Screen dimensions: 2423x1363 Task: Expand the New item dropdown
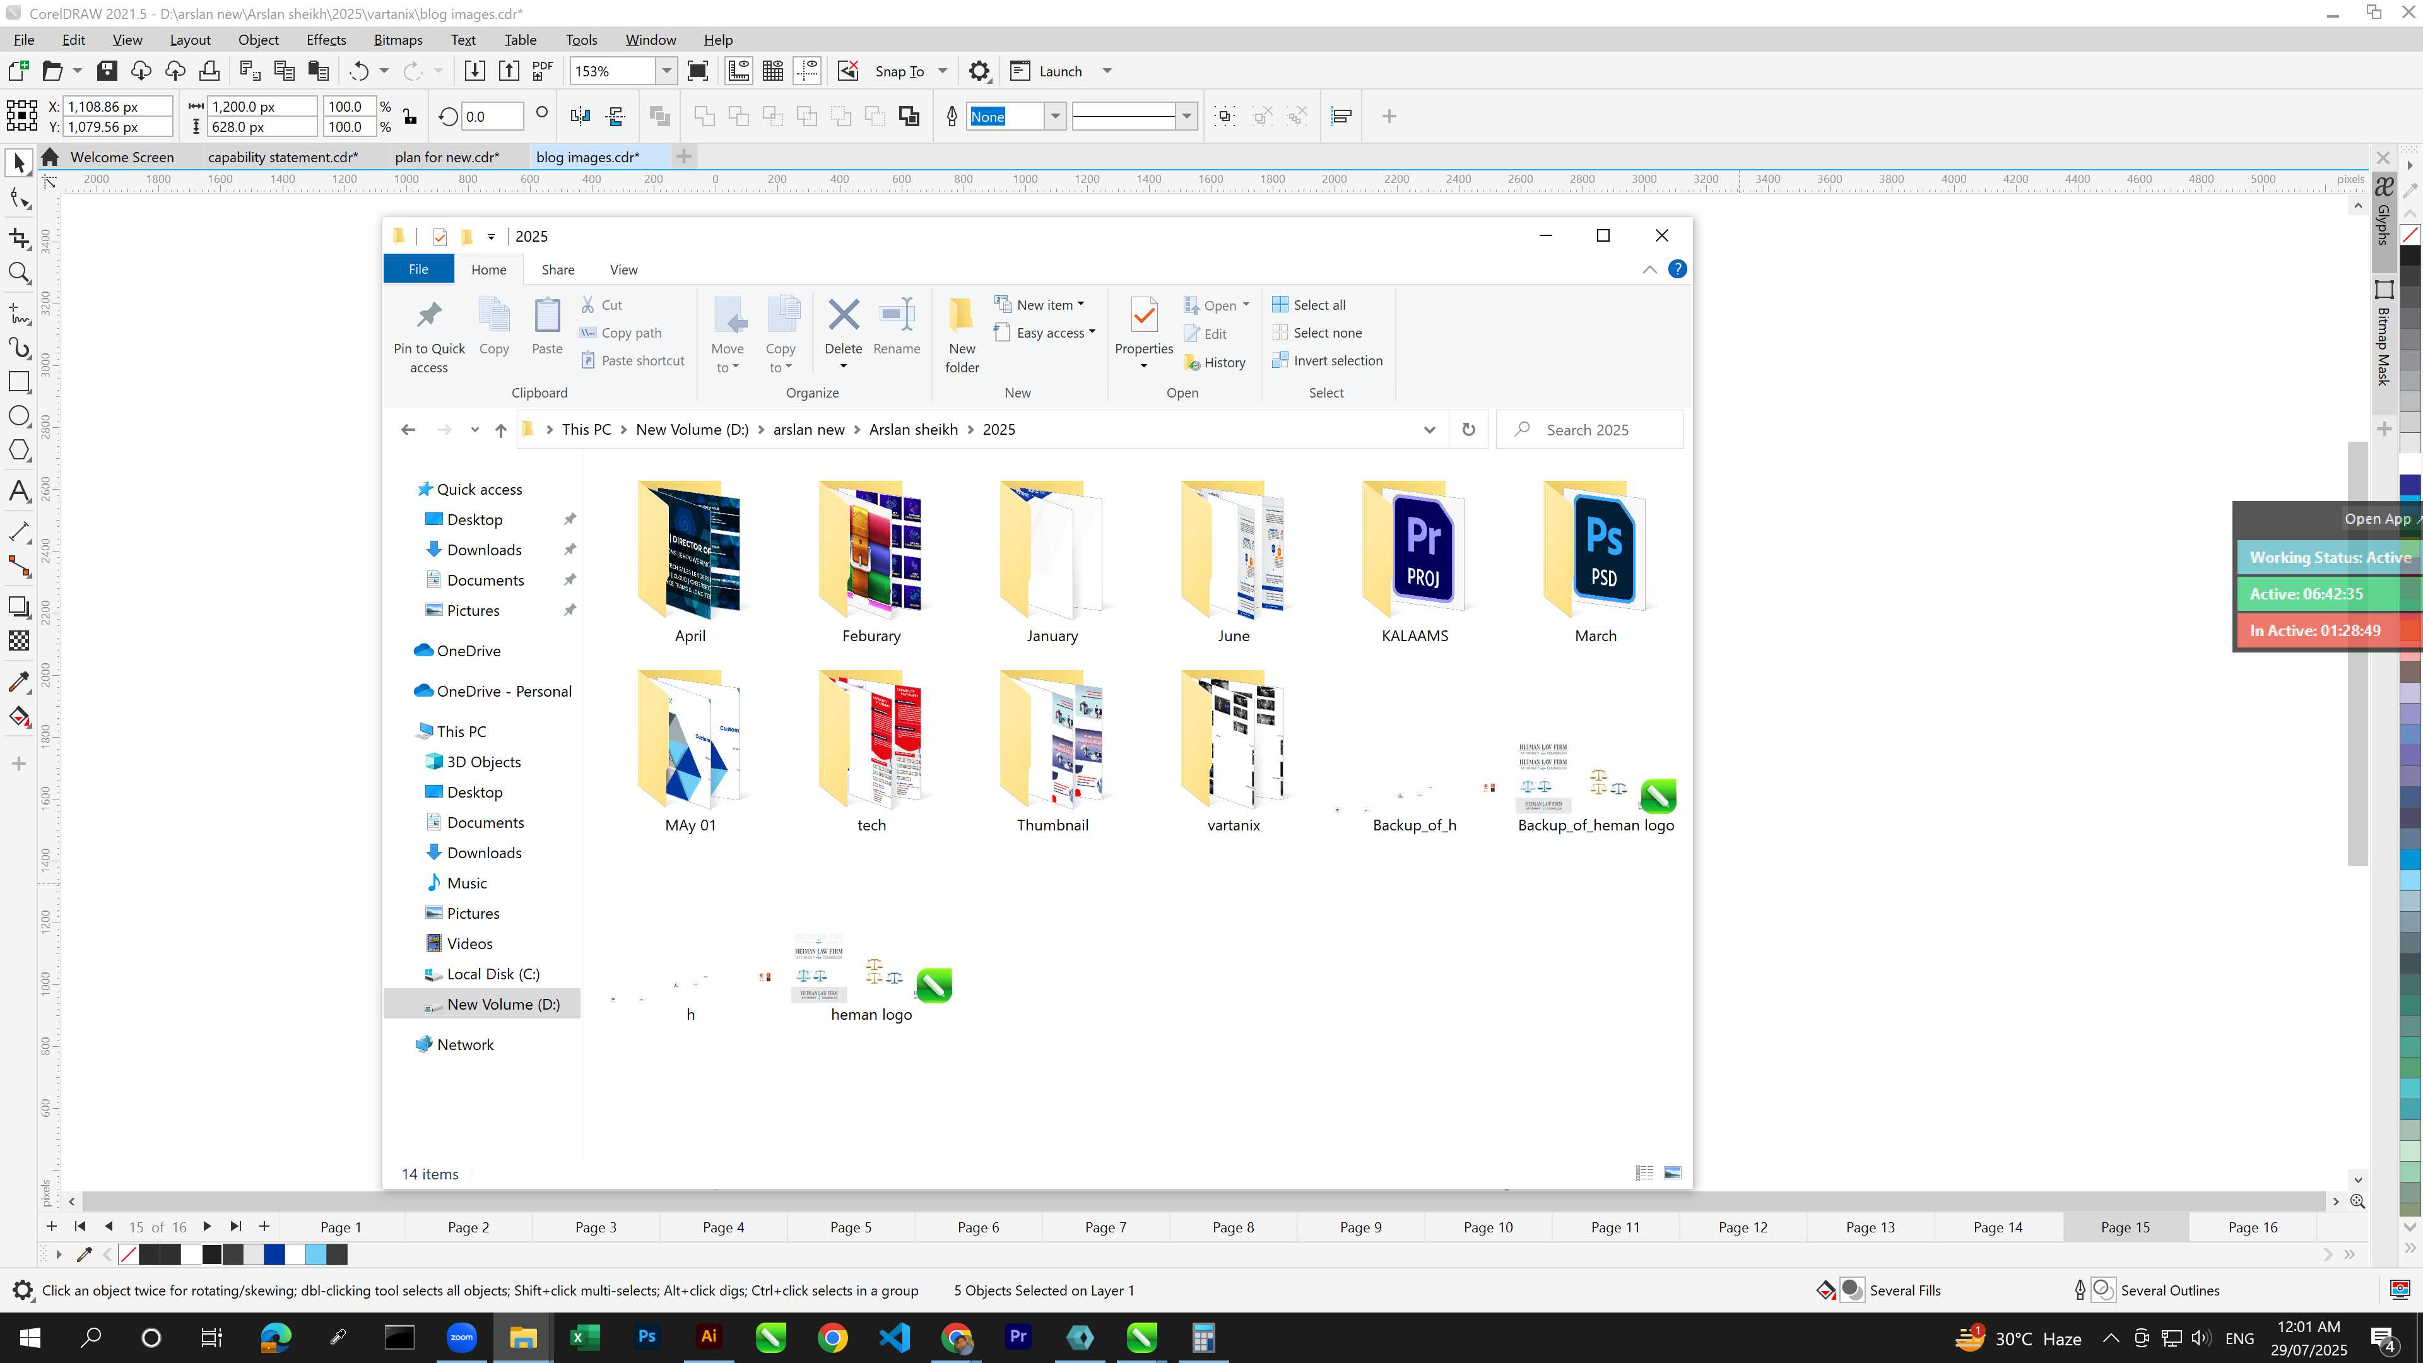[1081, 304]
